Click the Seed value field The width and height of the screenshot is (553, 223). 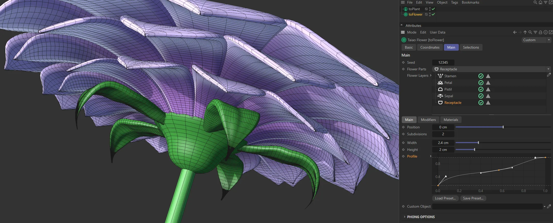tap(443, 62)
